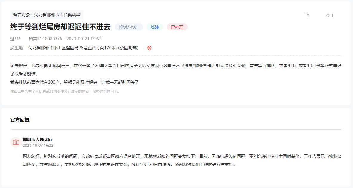
Task: Click the star favorite icon
Action: [x=328, y=15]
